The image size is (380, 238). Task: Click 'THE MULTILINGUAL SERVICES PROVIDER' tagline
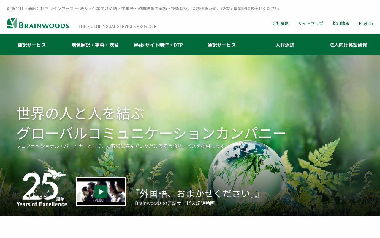coord(117,26)
